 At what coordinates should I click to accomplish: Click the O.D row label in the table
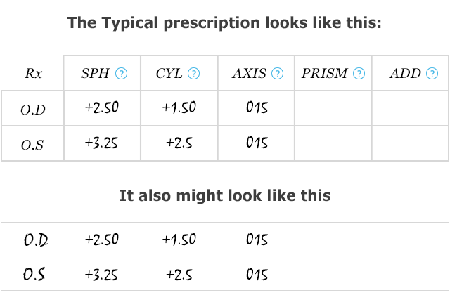click(33, 110)
